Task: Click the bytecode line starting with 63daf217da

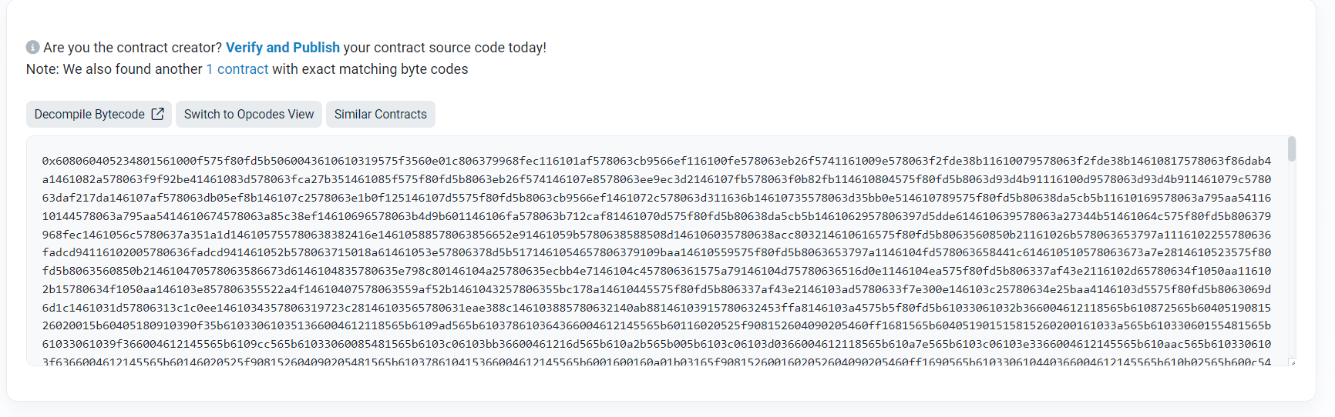Action: coord(656,198)
